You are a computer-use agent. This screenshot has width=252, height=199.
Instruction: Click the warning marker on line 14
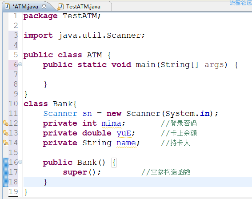[6, 143]
